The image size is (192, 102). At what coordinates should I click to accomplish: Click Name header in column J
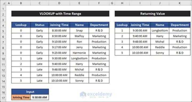point(160,25)
